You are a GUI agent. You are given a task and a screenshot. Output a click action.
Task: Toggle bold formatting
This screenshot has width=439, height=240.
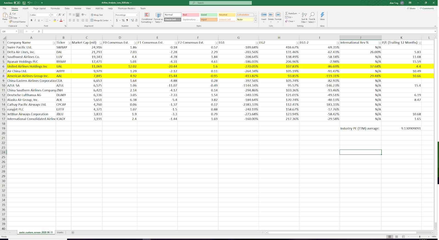(31, 20)
